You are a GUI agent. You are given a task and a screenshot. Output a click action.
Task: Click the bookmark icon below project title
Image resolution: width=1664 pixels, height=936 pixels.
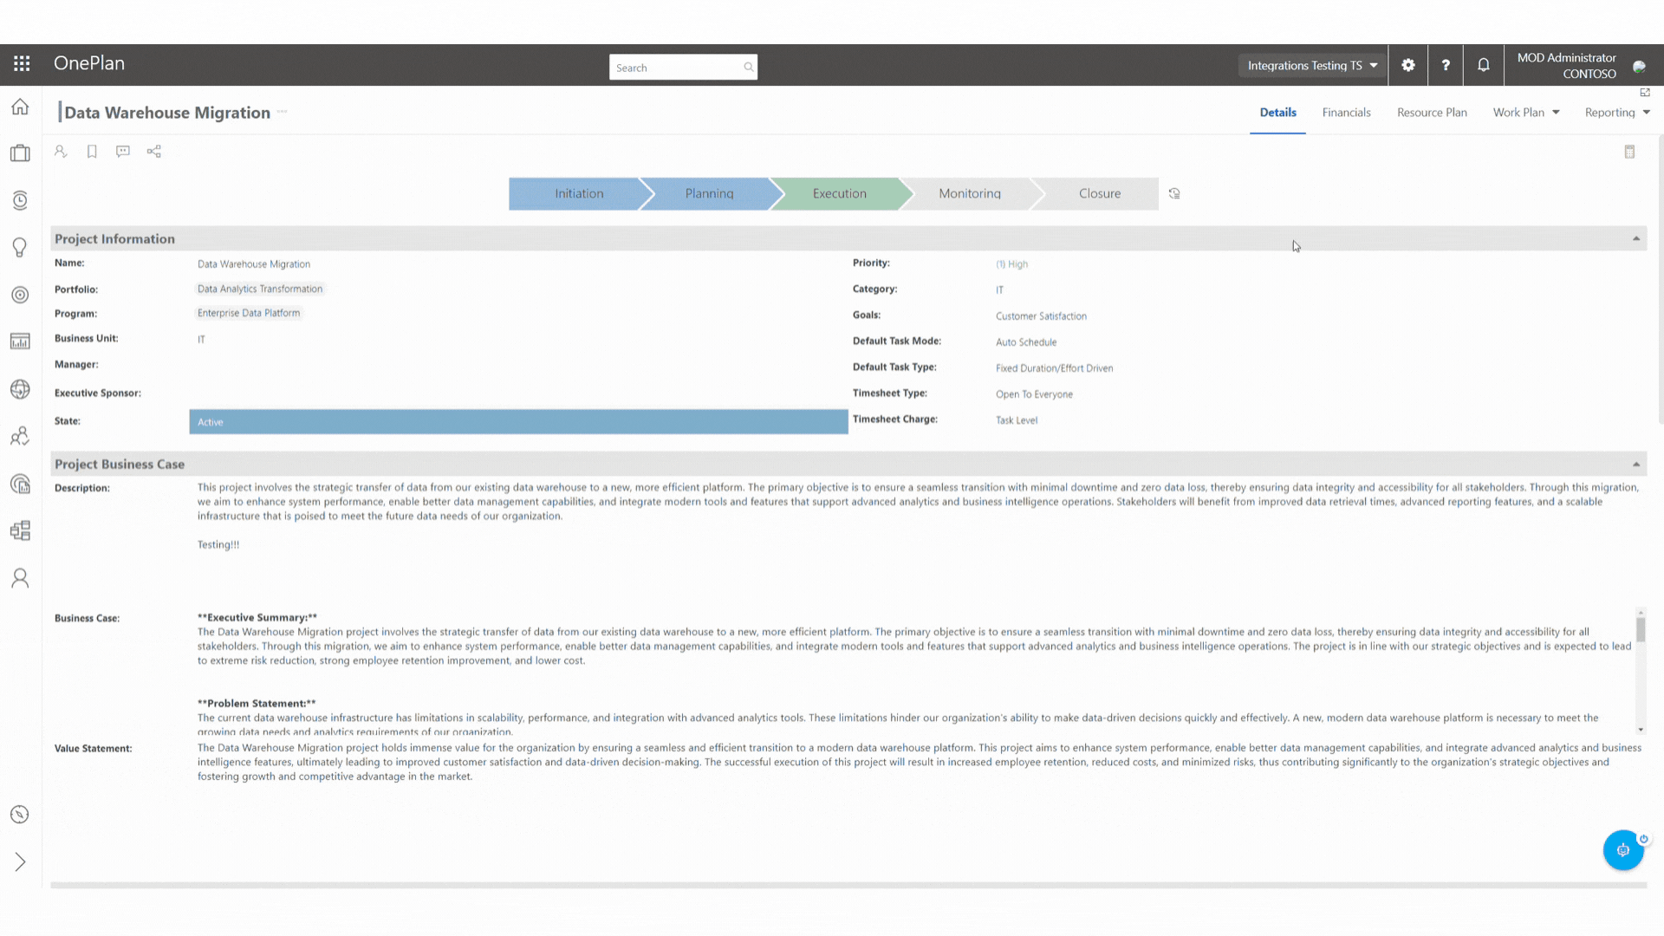click(x=92, y=152)
